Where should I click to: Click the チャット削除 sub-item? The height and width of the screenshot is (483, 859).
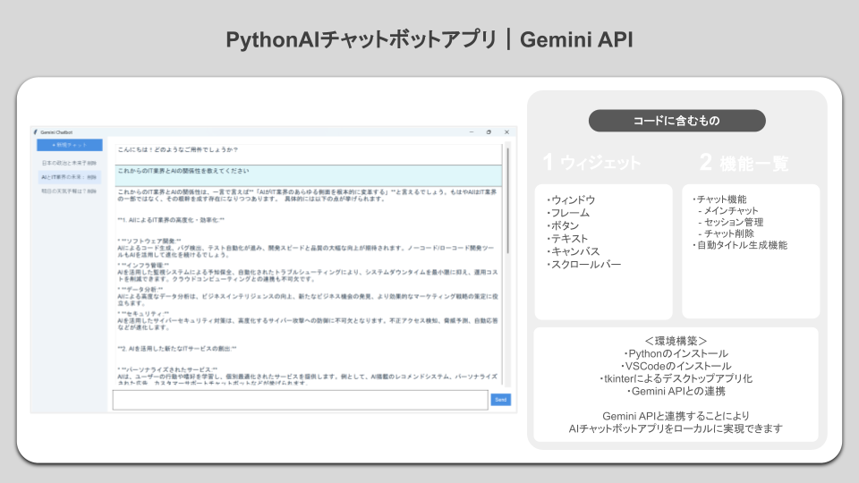[727, 233]
